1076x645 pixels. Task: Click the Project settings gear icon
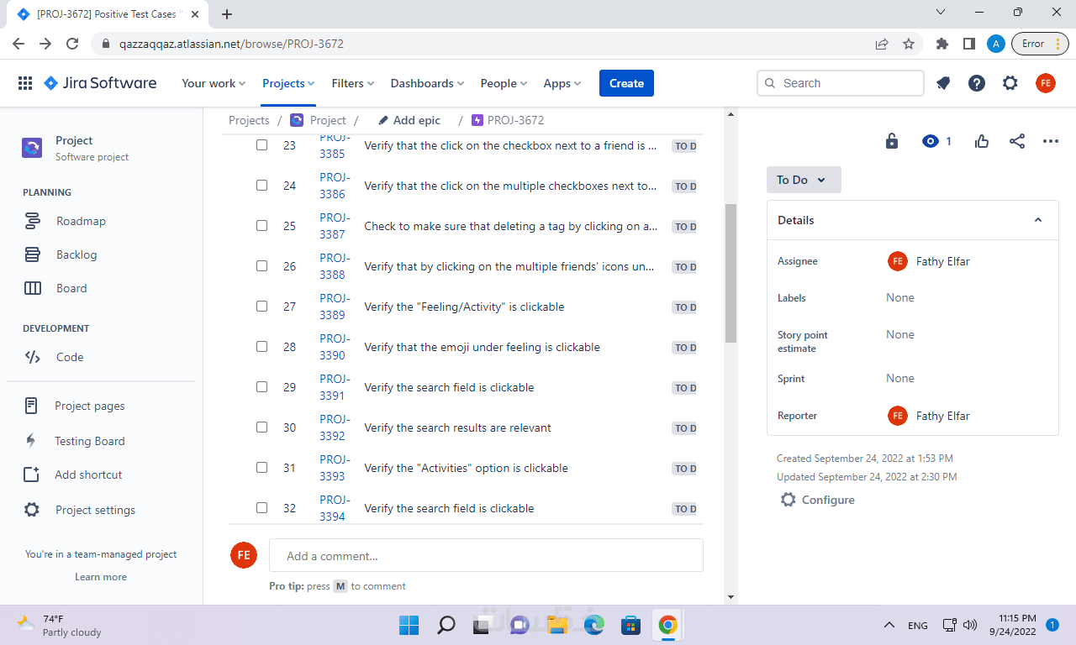point(31,510)
